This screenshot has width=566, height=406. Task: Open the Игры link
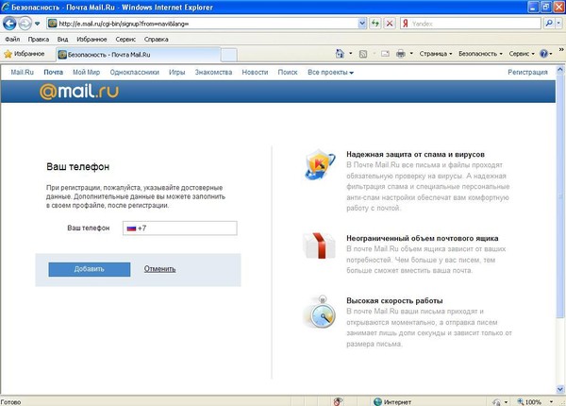click(x=177, y=73)
